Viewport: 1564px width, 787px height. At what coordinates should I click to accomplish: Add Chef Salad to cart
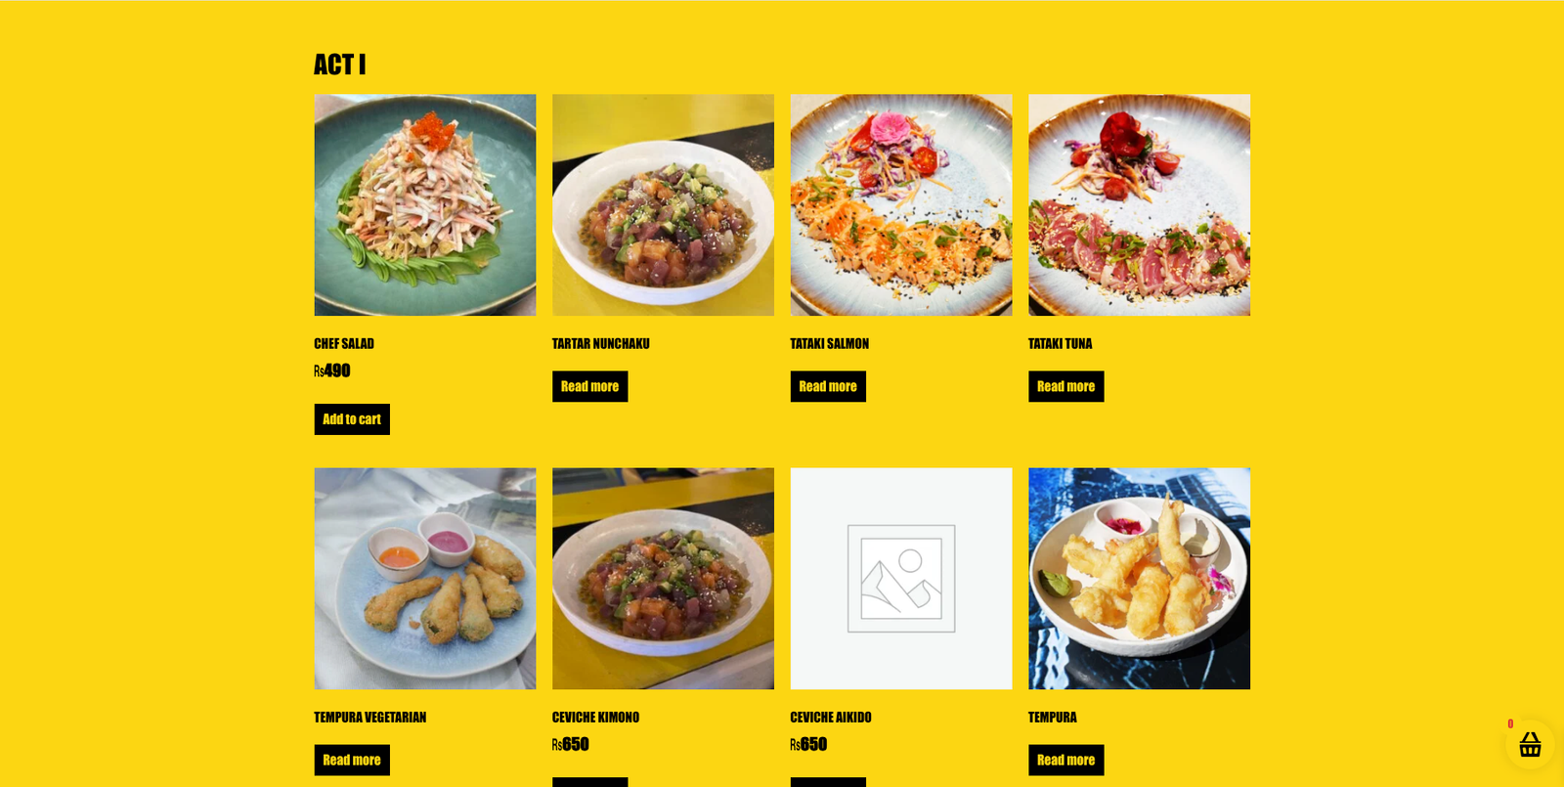click(x=352, y=419)
